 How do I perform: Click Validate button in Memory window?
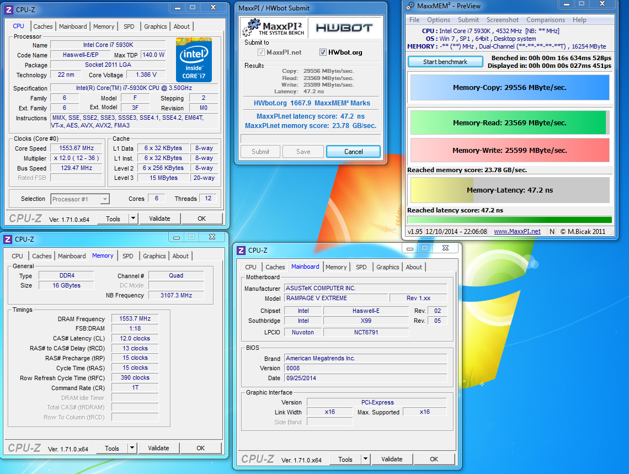158,448
